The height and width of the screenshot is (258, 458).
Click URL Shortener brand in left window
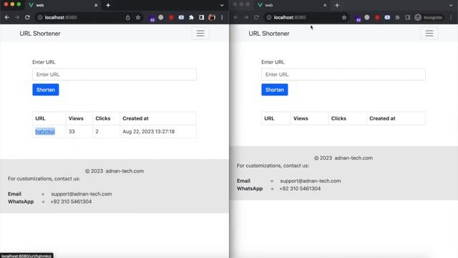click(40, 34)
